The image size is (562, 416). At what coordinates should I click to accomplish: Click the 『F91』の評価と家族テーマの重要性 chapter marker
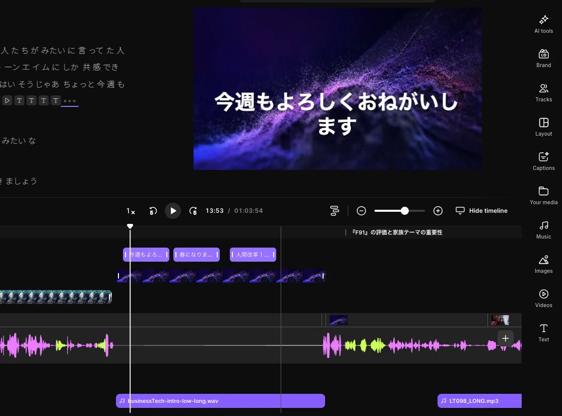tap(397, 232)
